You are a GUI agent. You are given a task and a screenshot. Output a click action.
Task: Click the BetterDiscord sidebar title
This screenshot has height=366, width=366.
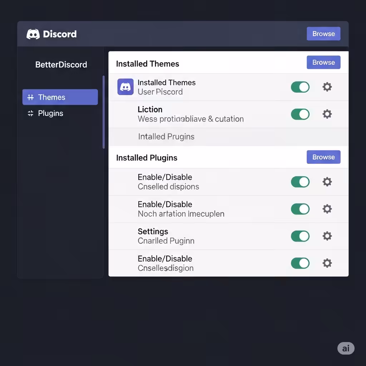[x=61, y=65]
